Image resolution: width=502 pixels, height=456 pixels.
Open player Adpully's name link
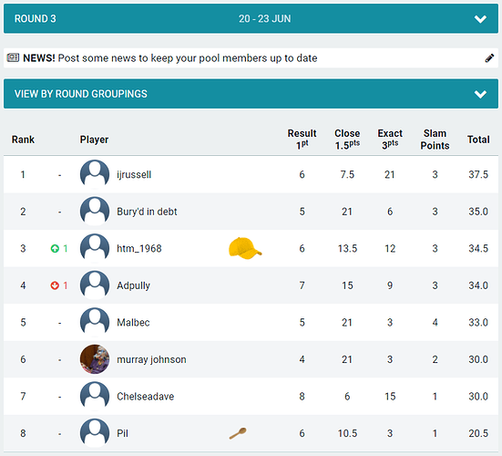click(x=133, y=285)
